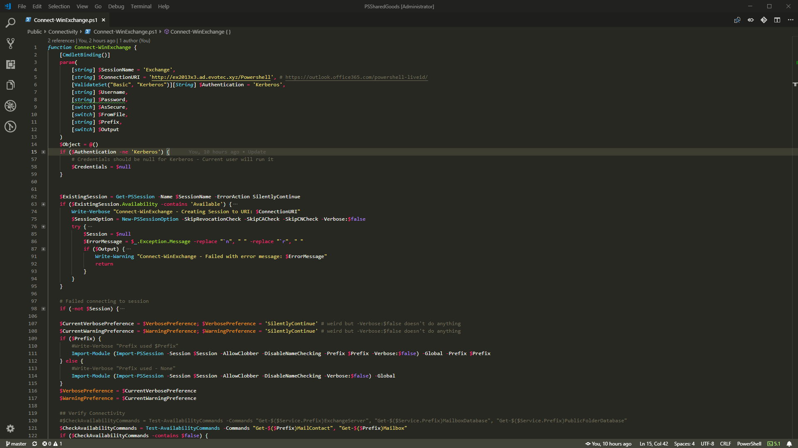Open the Search view in activity bar

[x=10, y=23]
